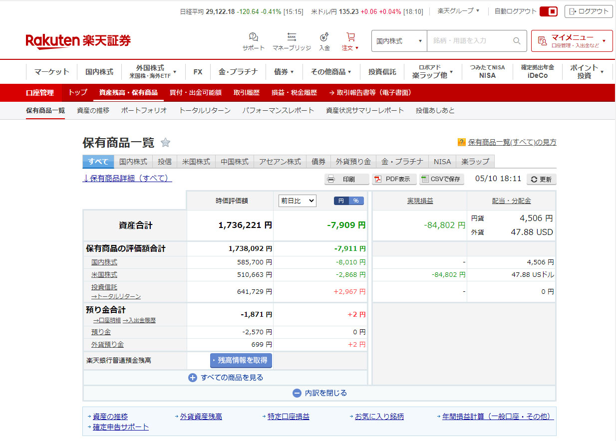Click the search magnifier icon
The image size is (616, 441).
click(x=517, y=41)
